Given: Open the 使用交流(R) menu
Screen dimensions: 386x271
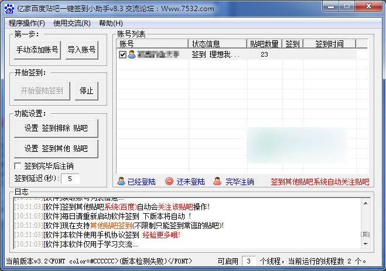Looking at the screenshot, I should pos(72,23).
